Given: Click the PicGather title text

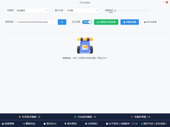Looking at the screenshot, I should pos(85,3).
